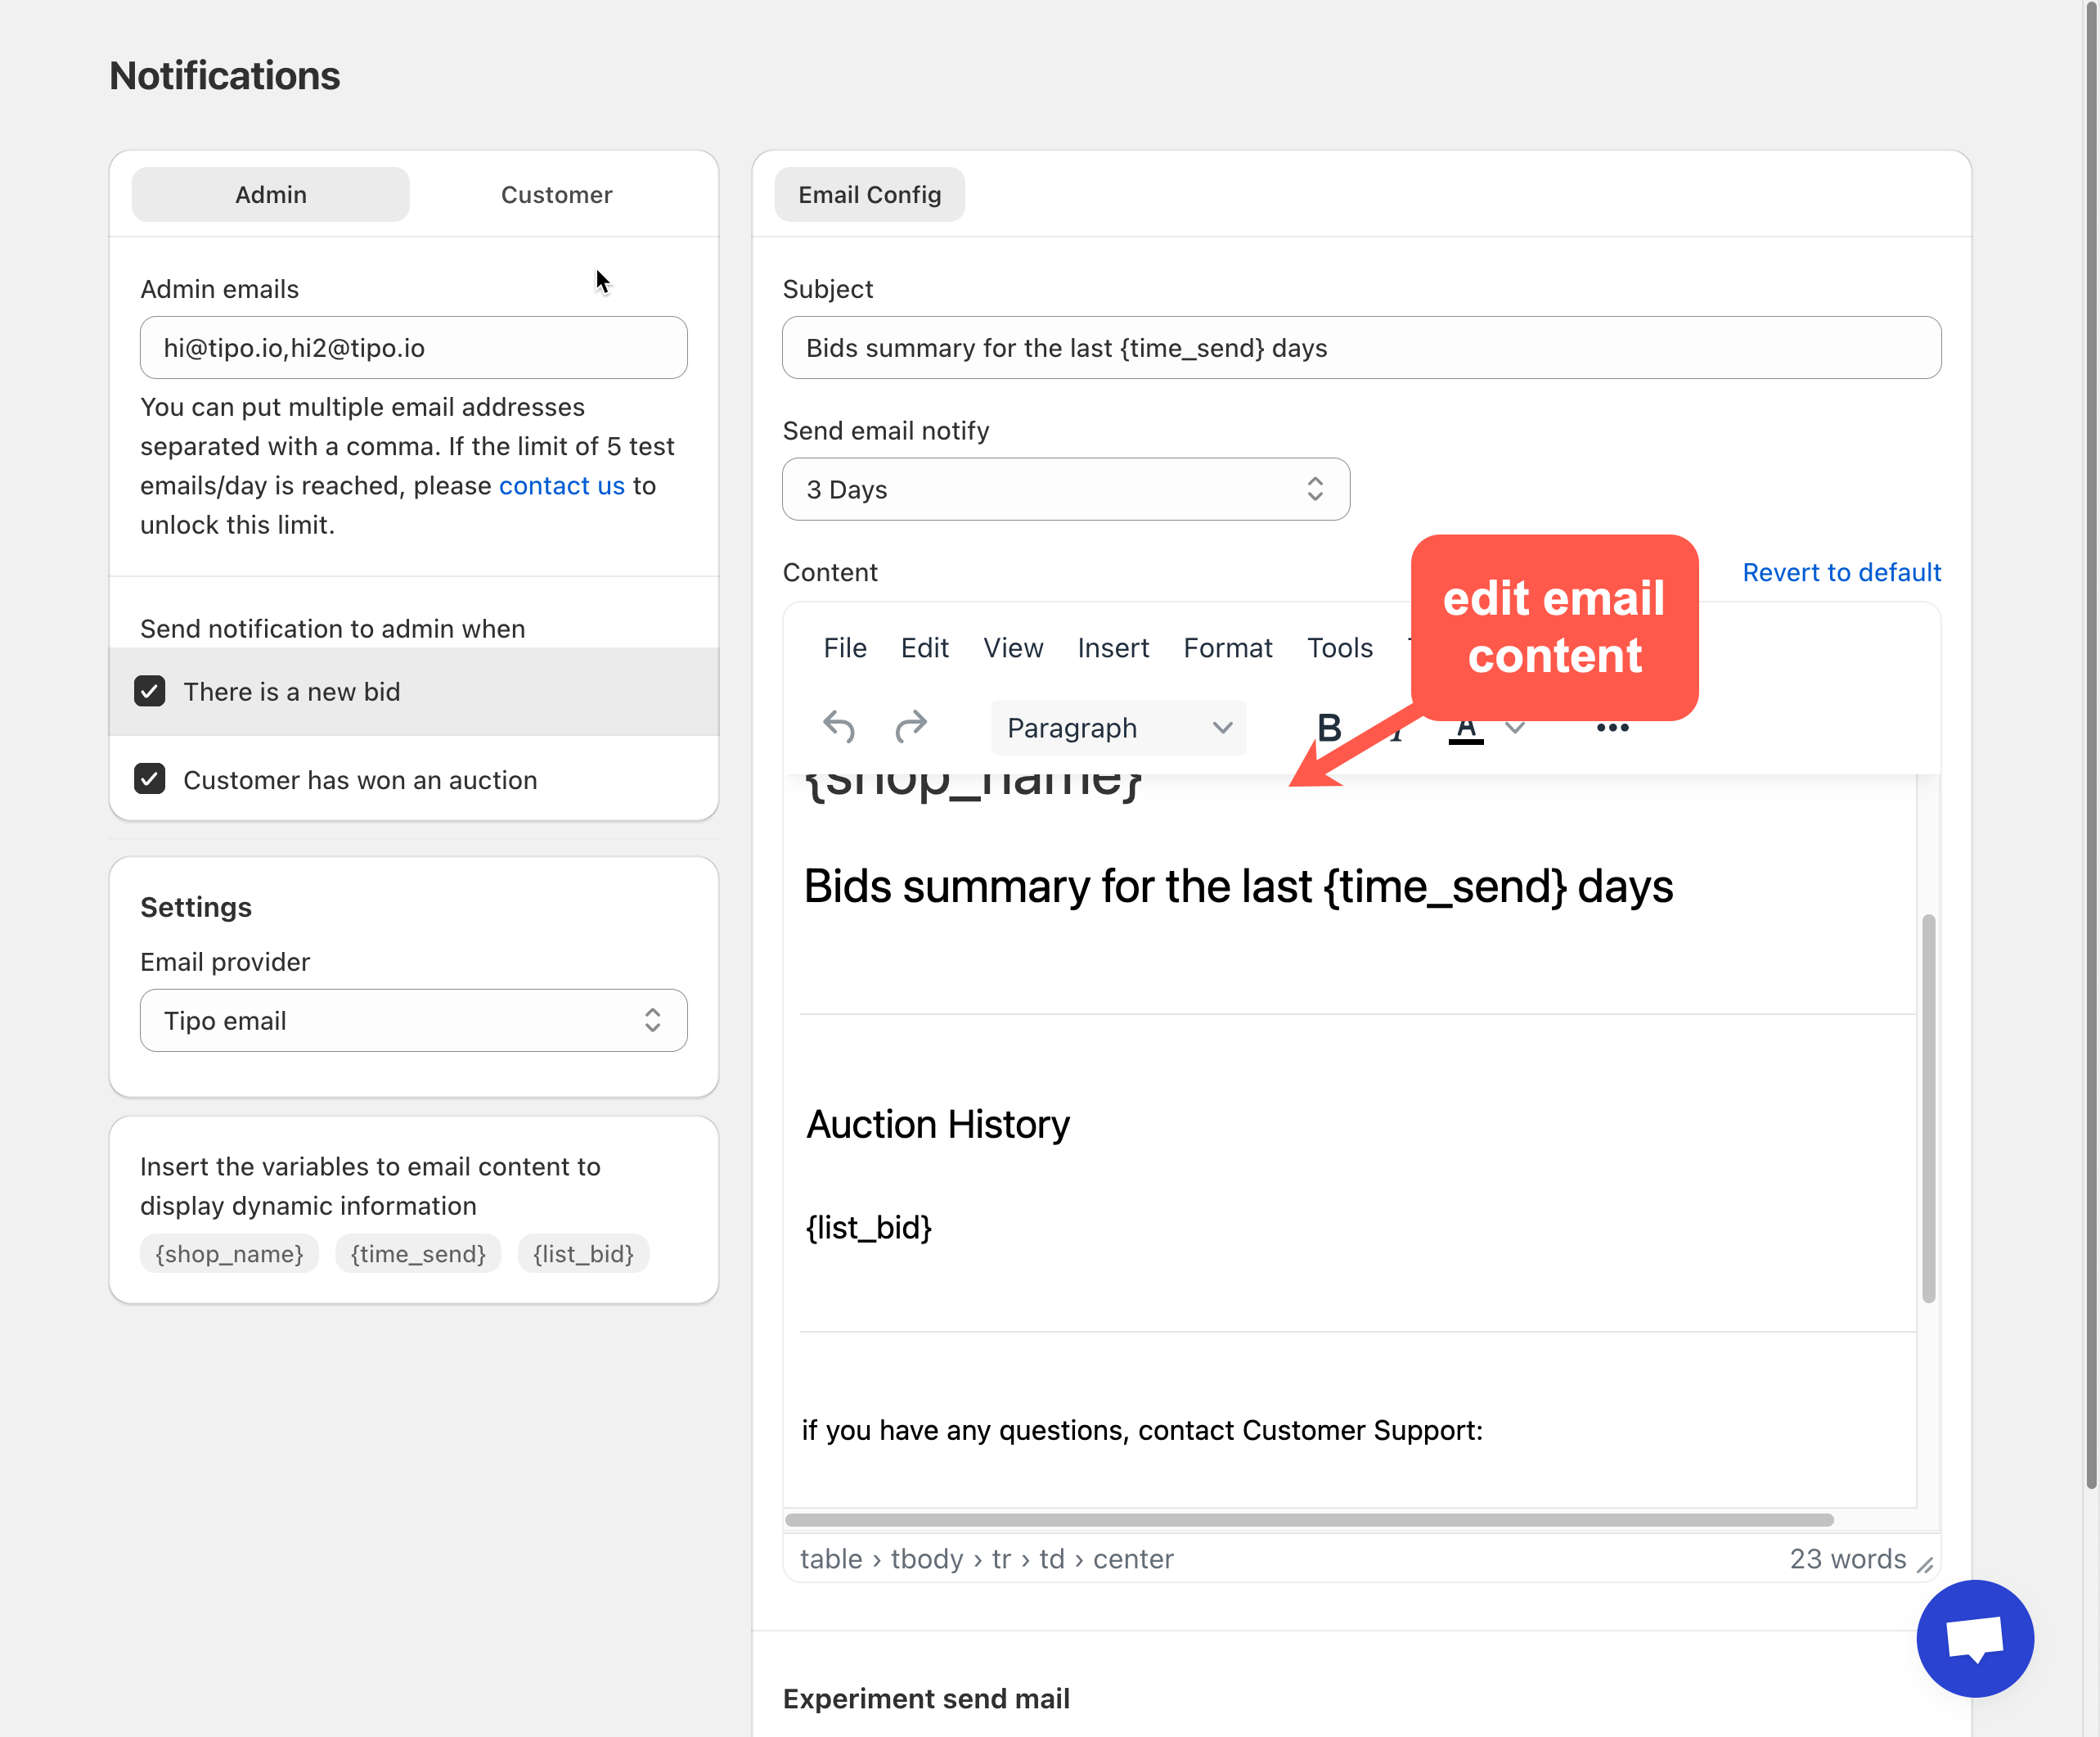Click the {list_bid} variable tag
The image size is (2100, 1737).
583,1254
